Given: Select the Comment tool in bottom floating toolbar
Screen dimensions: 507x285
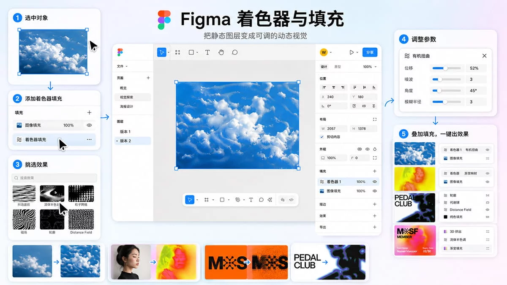Looking at the screenshot, I should point(261,200).
